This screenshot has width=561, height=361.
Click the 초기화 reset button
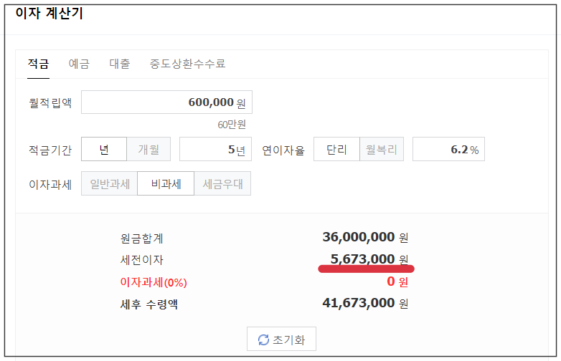point(281,339)
